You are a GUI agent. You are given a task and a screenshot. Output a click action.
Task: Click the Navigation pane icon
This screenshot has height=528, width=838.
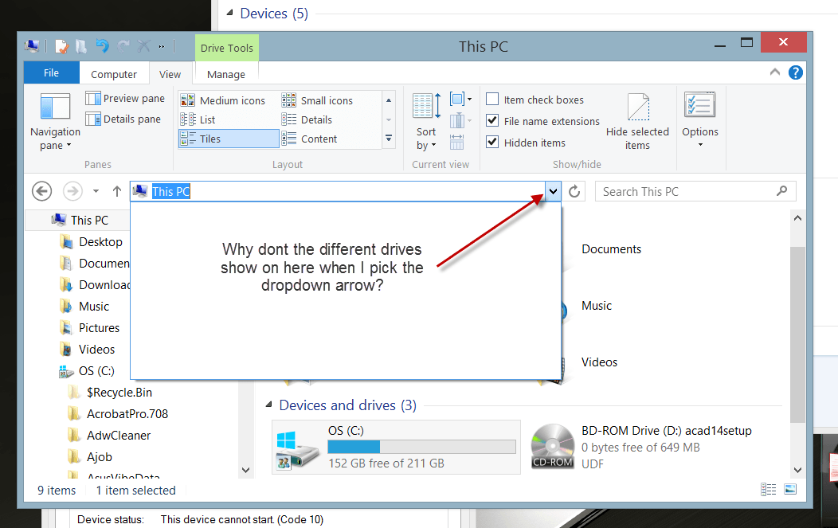point(55,108)
